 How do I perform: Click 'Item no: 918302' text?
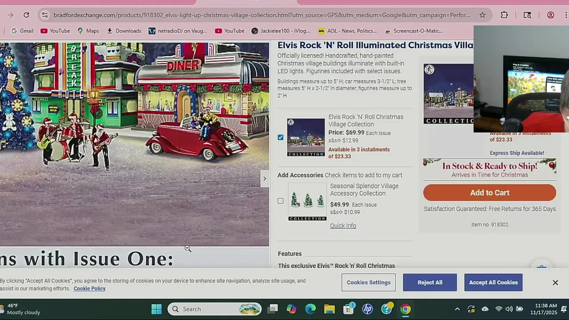(x=490, y=225)
